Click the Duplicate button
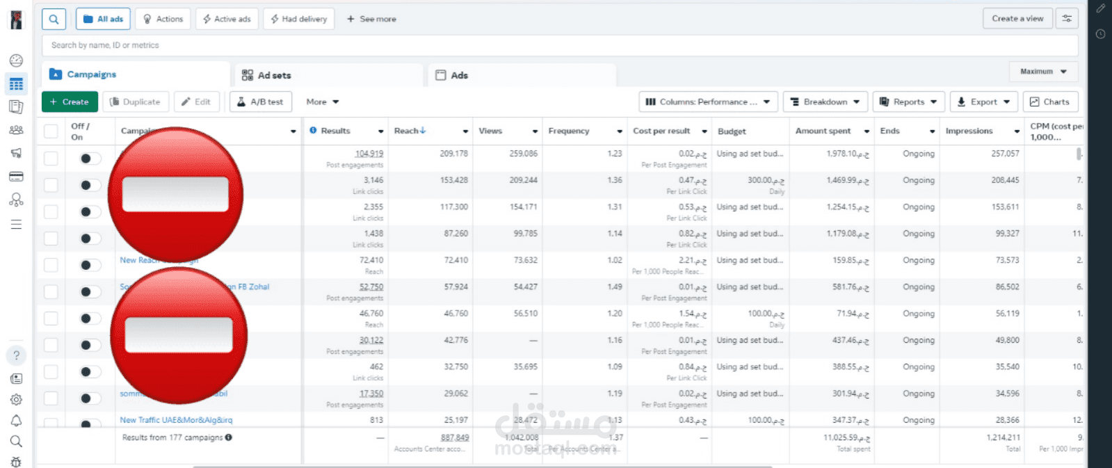1112x468 pixels. [135, 102]
